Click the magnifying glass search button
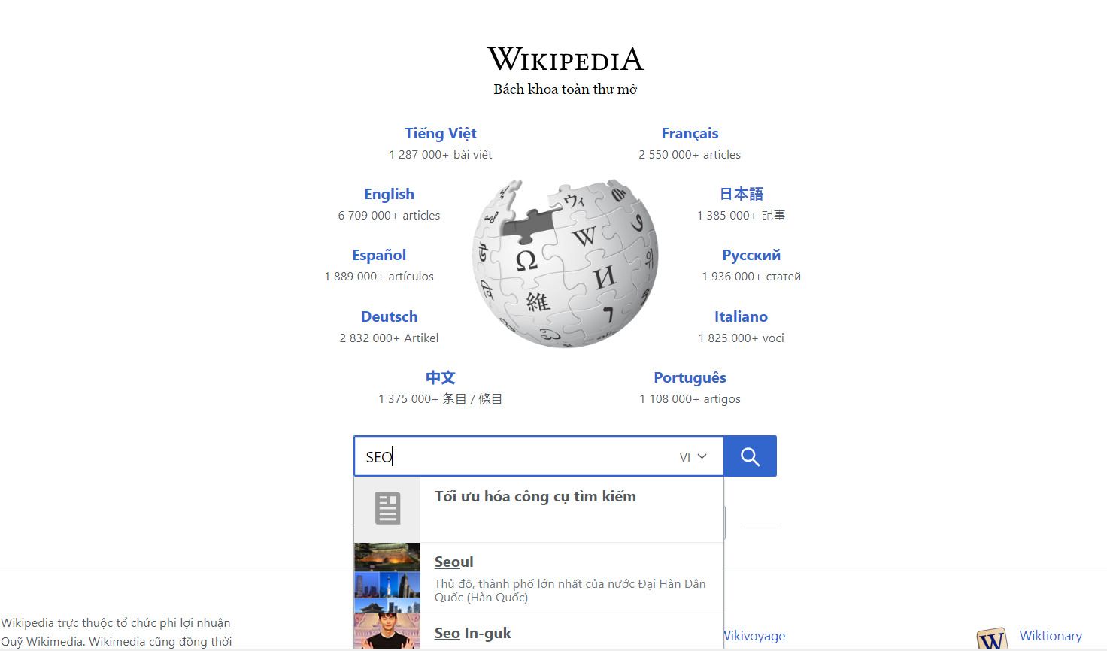 (x=750, y=456)
